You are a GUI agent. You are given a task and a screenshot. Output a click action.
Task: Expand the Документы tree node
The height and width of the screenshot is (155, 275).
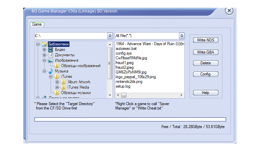coord(44,55)
